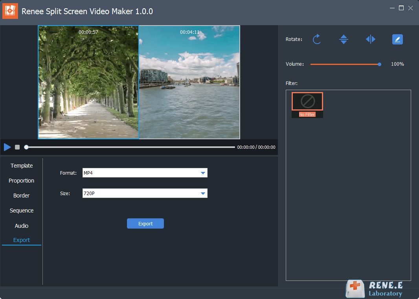419x299 pixels.
Task: Switch to the Audio section
Action: 22,225
